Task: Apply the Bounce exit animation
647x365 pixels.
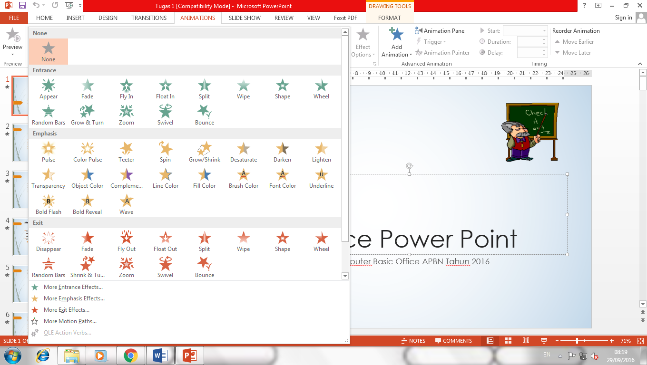Action: tap(204, 266)
